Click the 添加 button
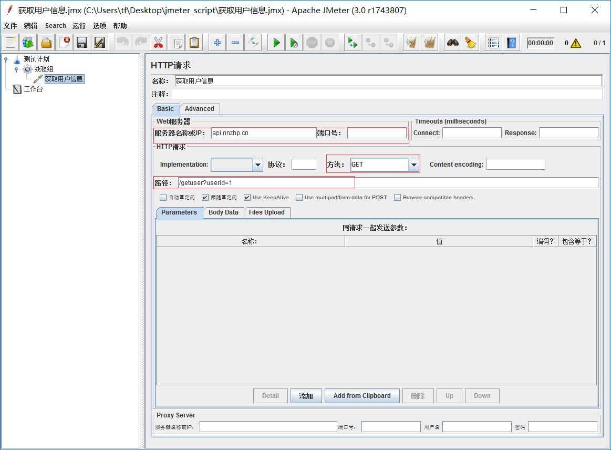 [306, 396]
